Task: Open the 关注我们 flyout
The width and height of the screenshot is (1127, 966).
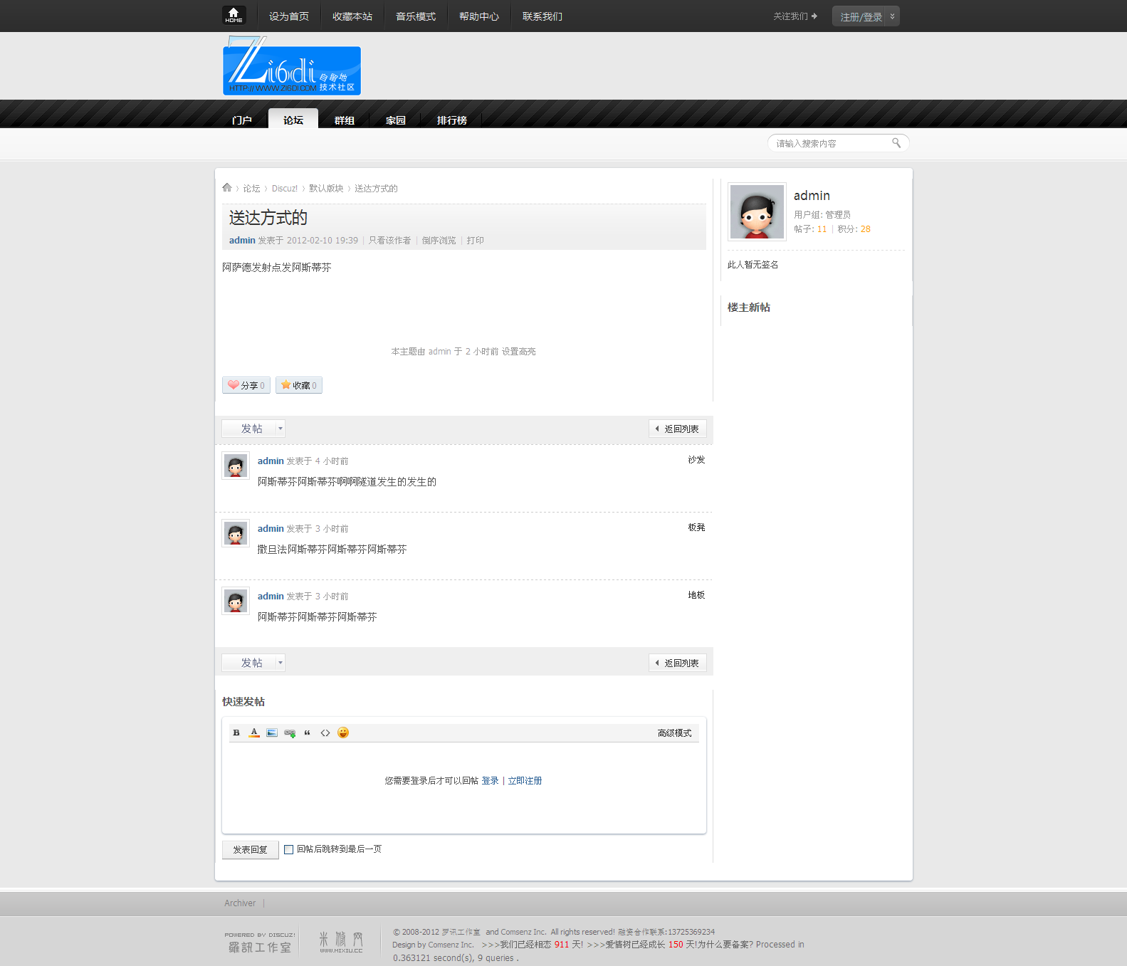Action: pos(795,16)
